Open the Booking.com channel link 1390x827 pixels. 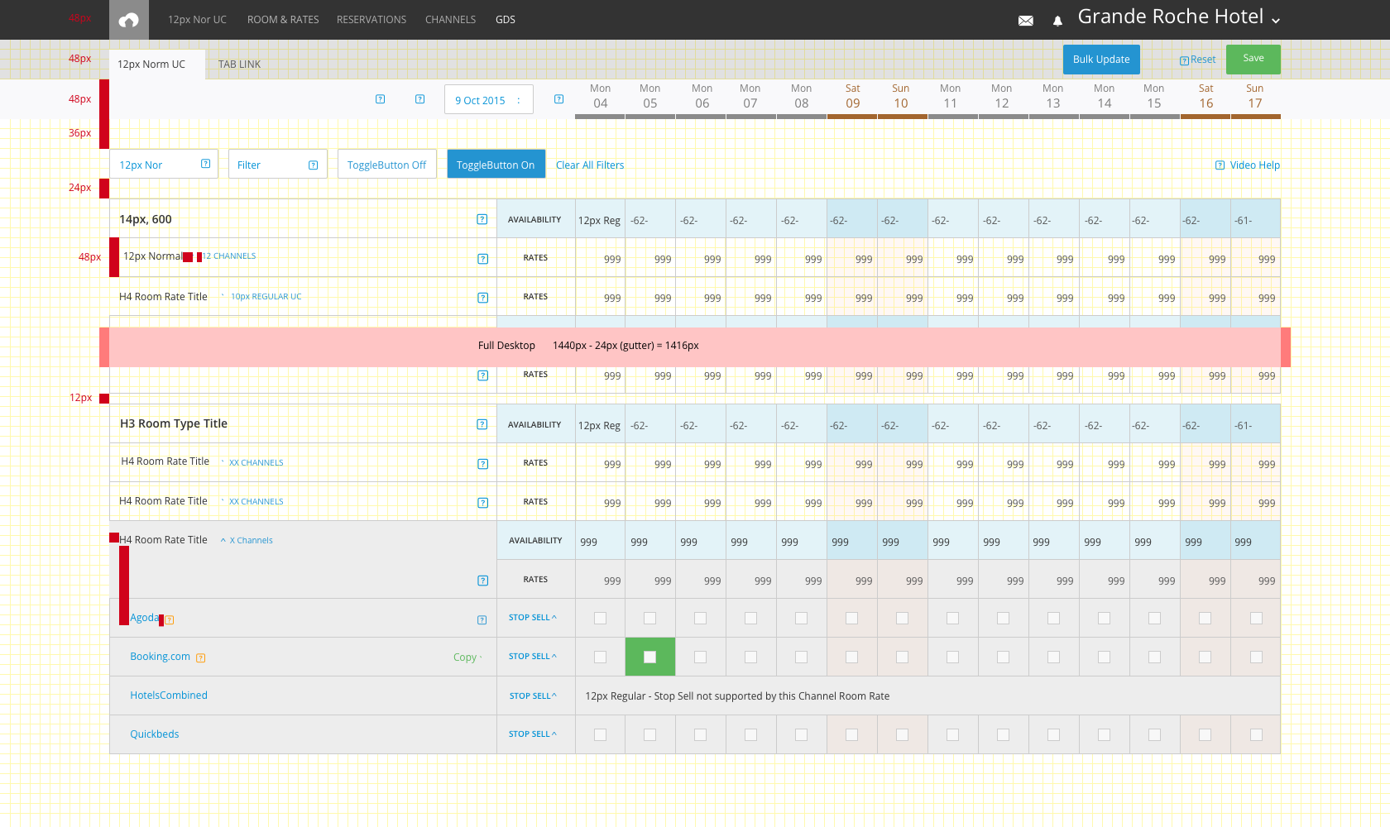(x=160, y=657)
